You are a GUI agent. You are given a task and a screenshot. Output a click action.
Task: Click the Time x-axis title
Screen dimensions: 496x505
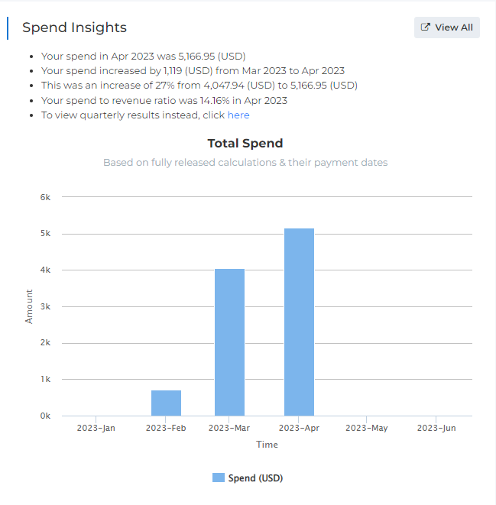point(267,445)
